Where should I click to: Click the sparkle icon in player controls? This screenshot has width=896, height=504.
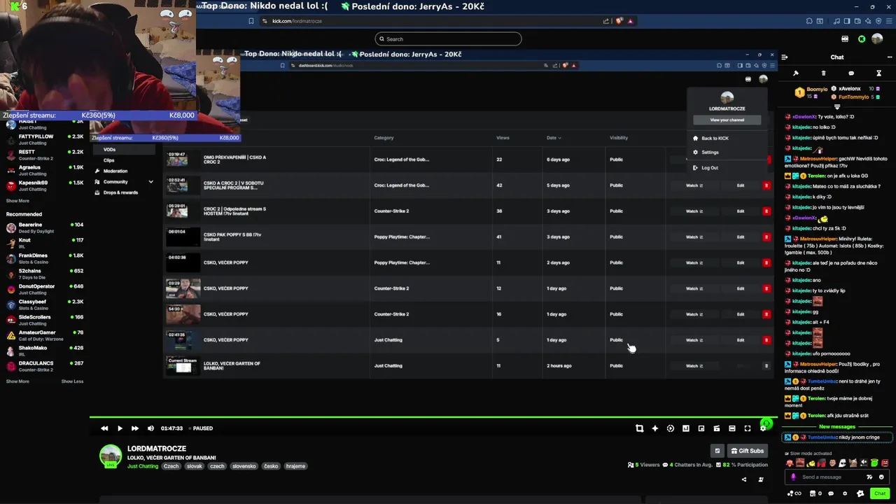655,428
